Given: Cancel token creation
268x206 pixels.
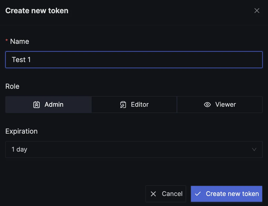Looking at the screenshot, I should tap(166, 194).
